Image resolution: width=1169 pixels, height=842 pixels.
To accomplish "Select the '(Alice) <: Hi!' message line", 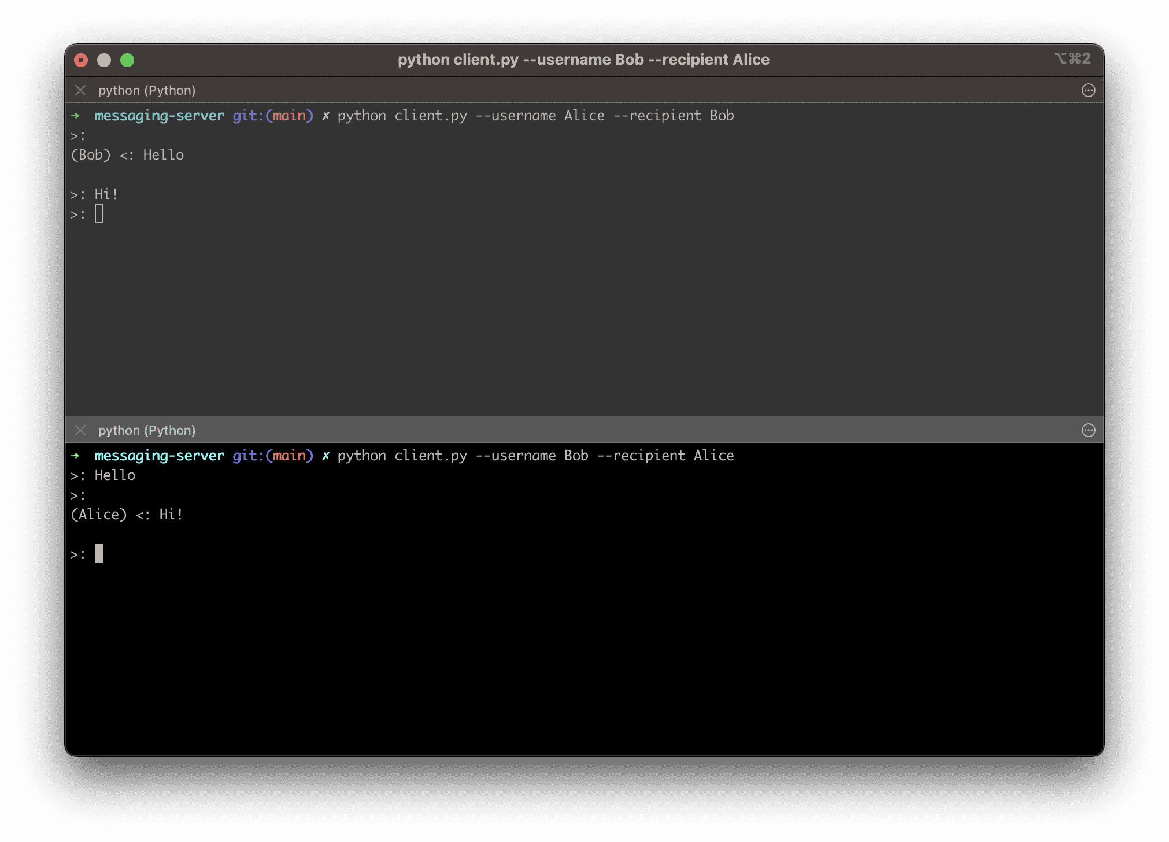I will (x=127, y=514).
